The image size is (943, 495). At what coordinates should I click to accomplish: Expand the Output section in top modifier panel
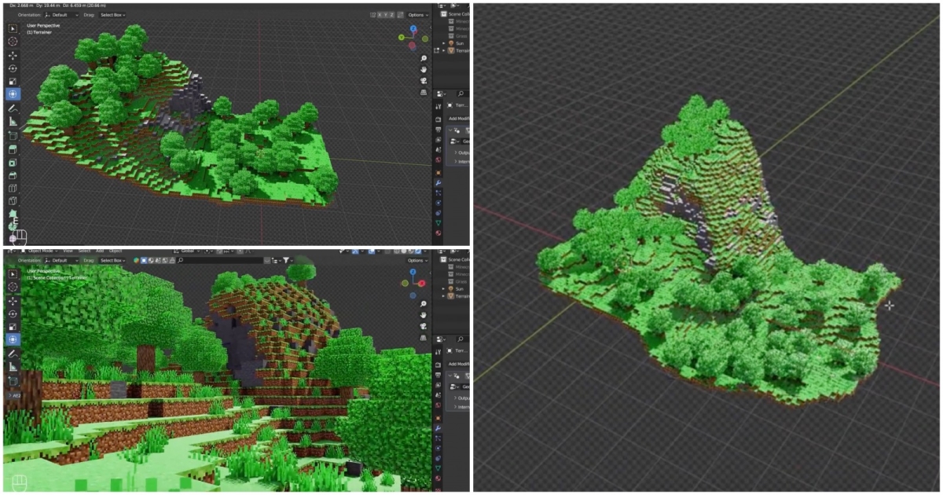(460, 152)
